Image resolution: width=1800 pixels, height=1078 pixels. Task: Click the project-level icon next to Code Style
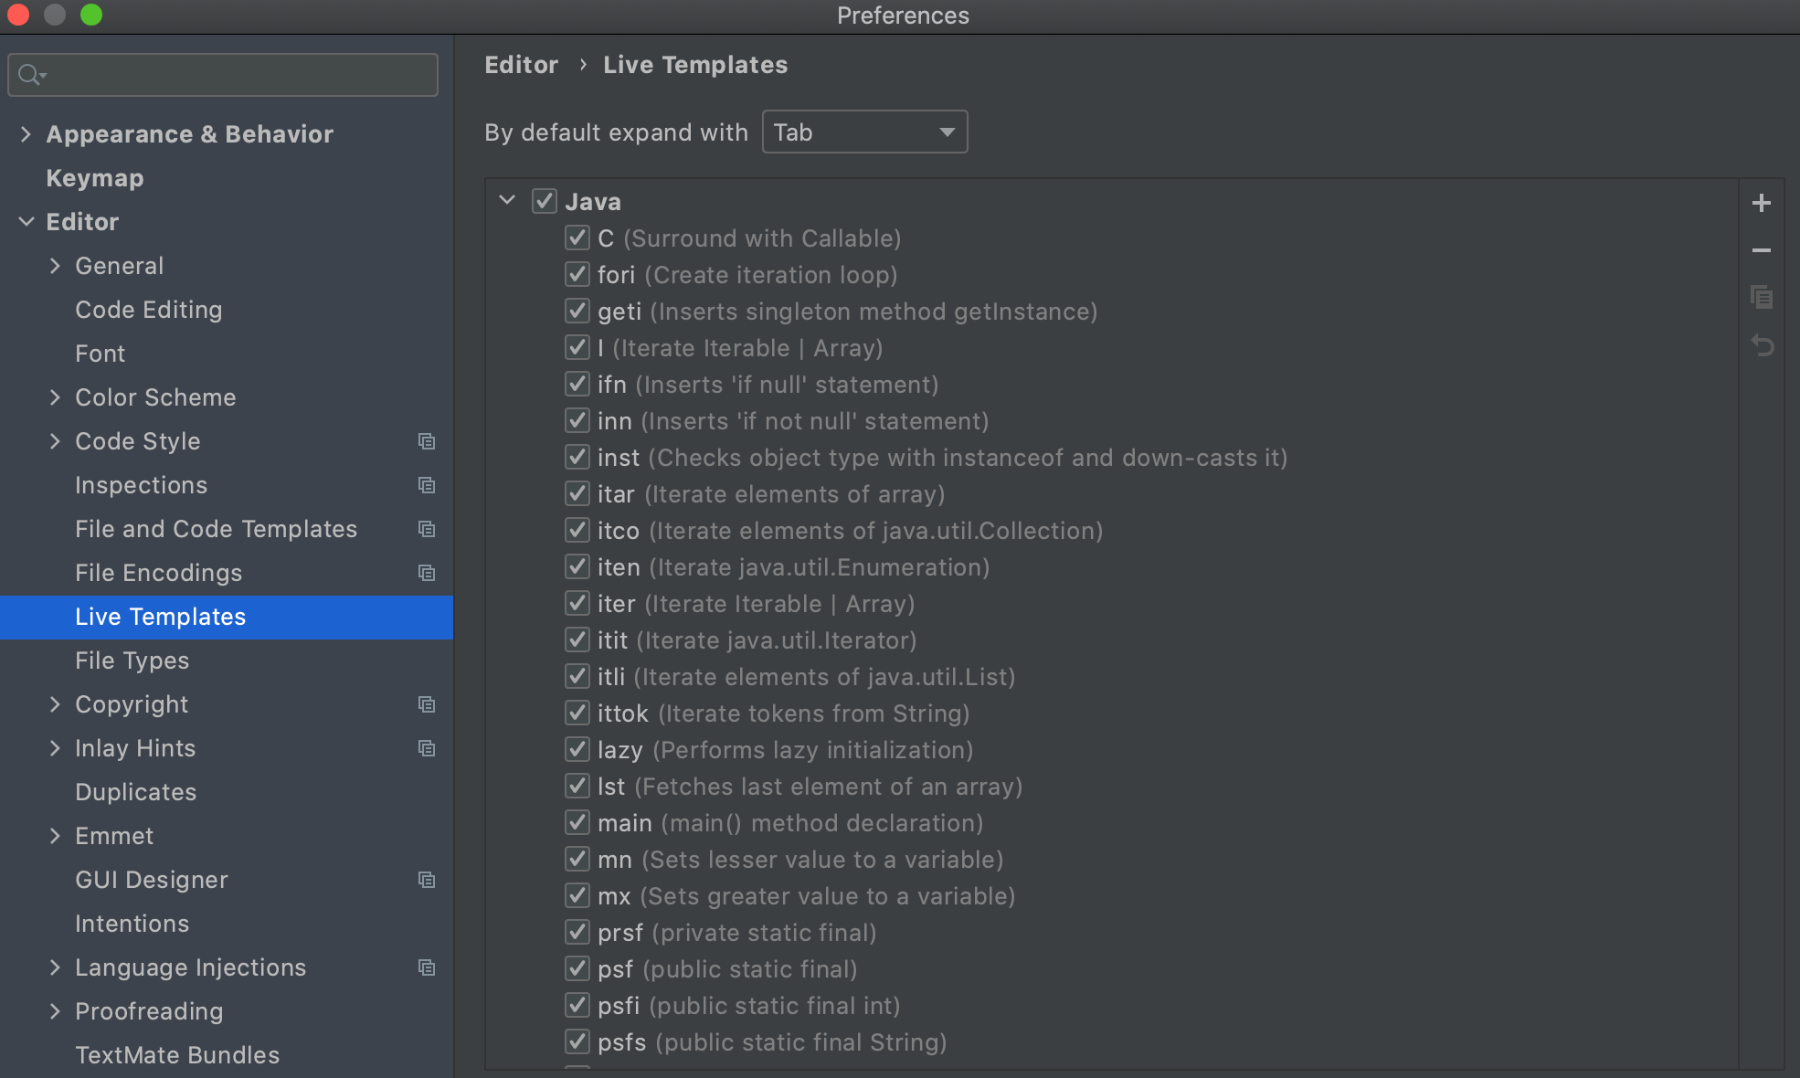(427, 441)
